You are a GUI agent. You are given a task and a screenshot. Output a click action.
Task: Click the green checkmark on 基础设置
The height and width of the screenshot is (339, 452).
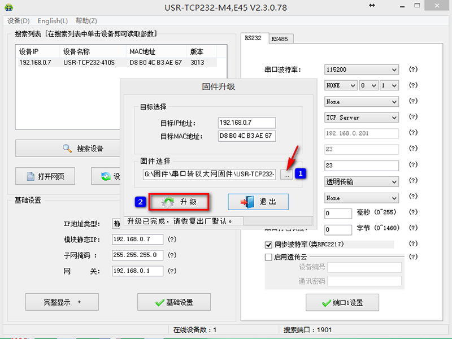pos(159,302)
